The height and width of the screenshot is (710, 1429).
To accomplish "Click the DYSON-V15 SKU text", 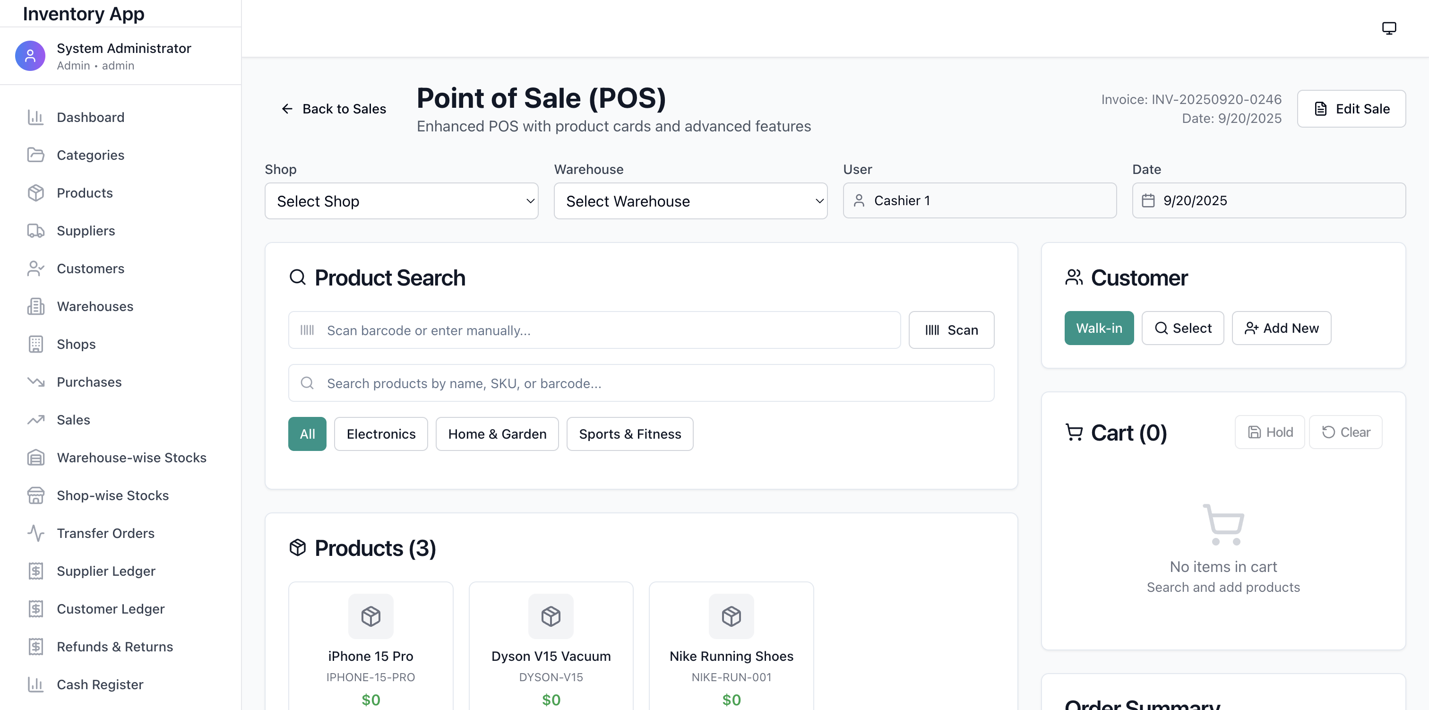I will coord(551,677).
